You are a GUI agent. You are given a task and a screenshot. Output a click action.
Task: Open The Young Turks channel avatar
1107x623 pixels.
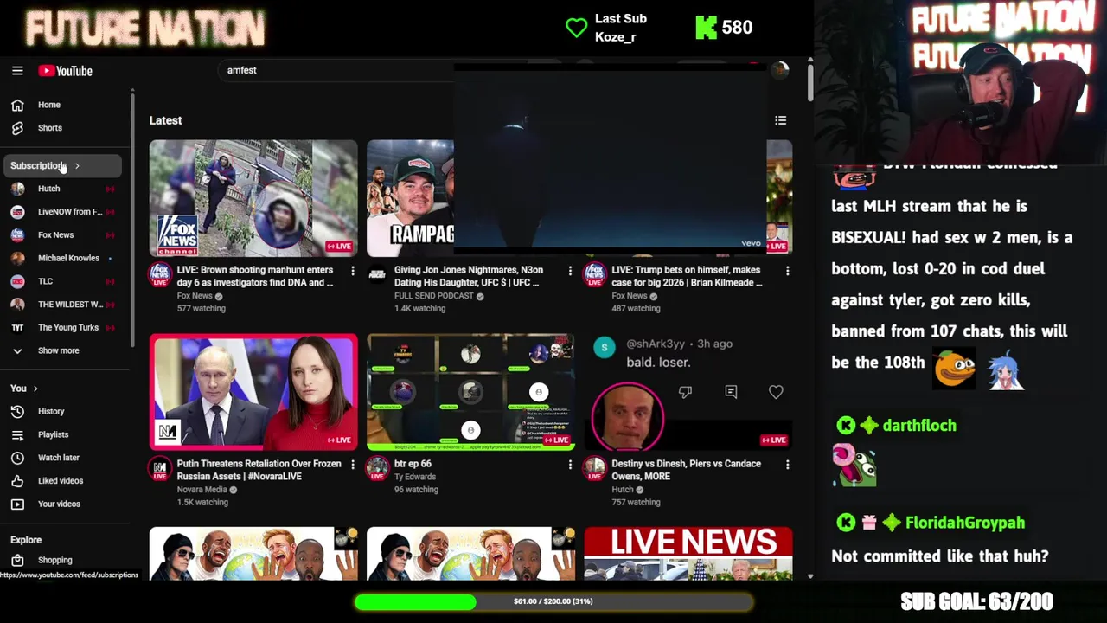click(x=17, y=328)
